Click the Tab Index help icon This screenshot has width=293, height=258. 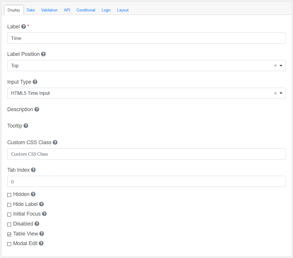(x=33, y=170)
